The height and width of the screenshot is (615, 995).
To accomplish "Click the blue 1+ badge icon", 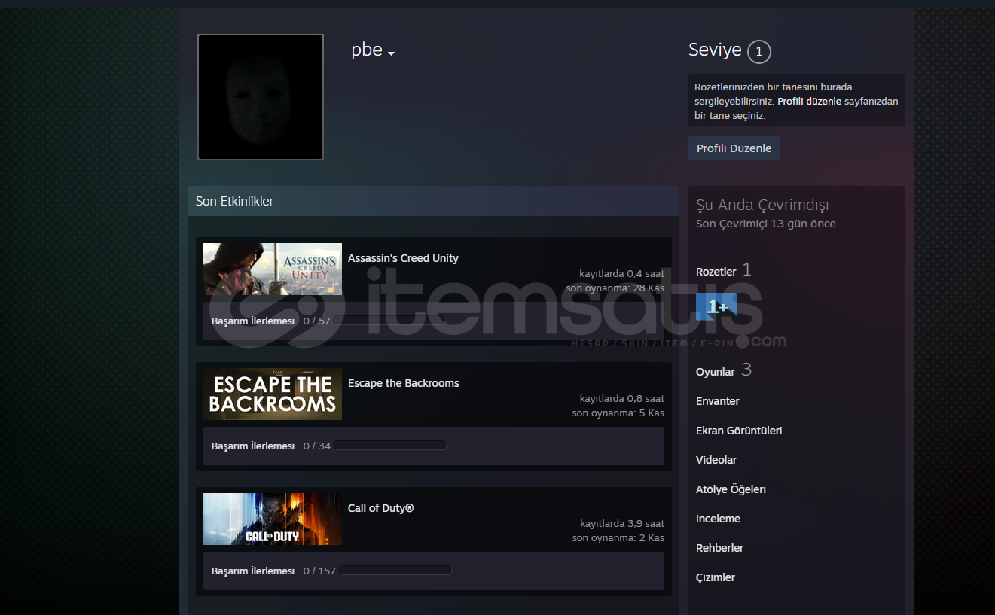I will [716, 306].
